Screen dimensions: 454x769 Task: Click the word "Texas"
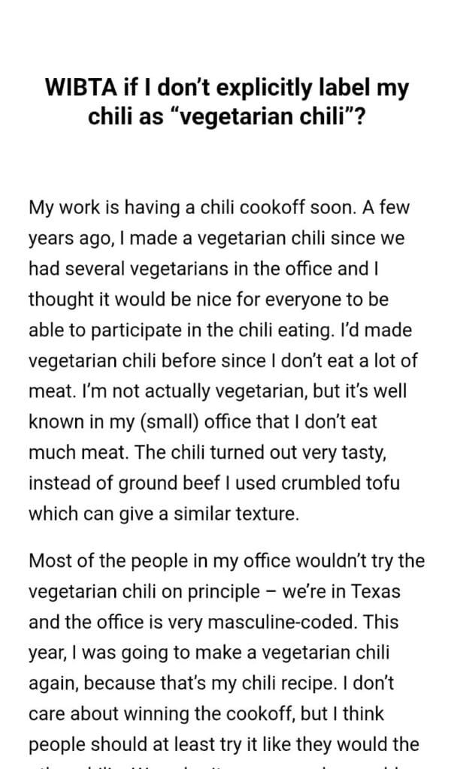[x=372, y=591]
